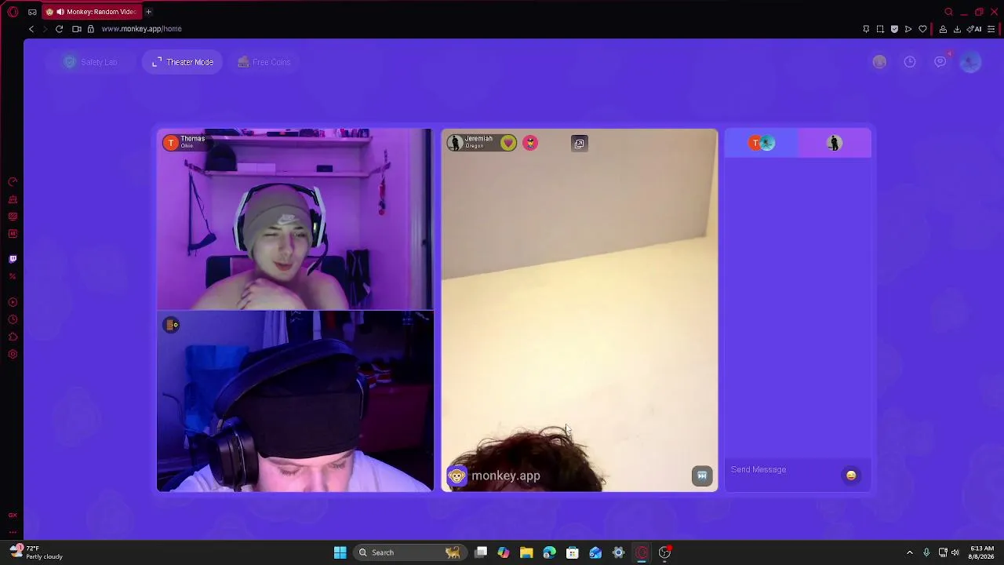Launch Microsoft Edge from taskbar
Viewport: 1004px width, 565px height.
click(549, 552)
